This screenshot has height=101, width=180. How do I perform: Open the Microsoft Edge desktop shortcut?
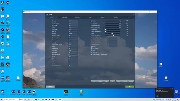8,23
